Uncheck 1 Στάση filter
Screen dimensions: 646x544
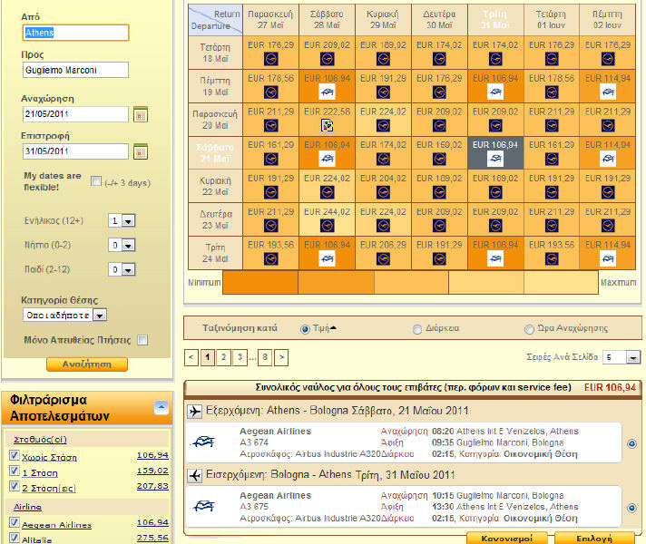[14, 471]
